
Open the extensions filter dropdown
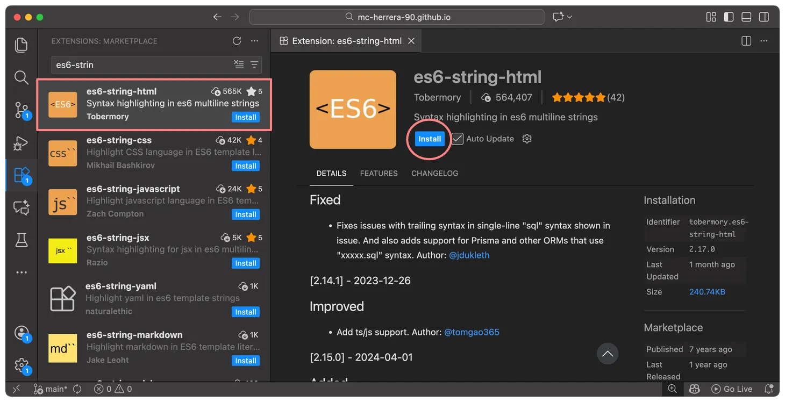254,63
